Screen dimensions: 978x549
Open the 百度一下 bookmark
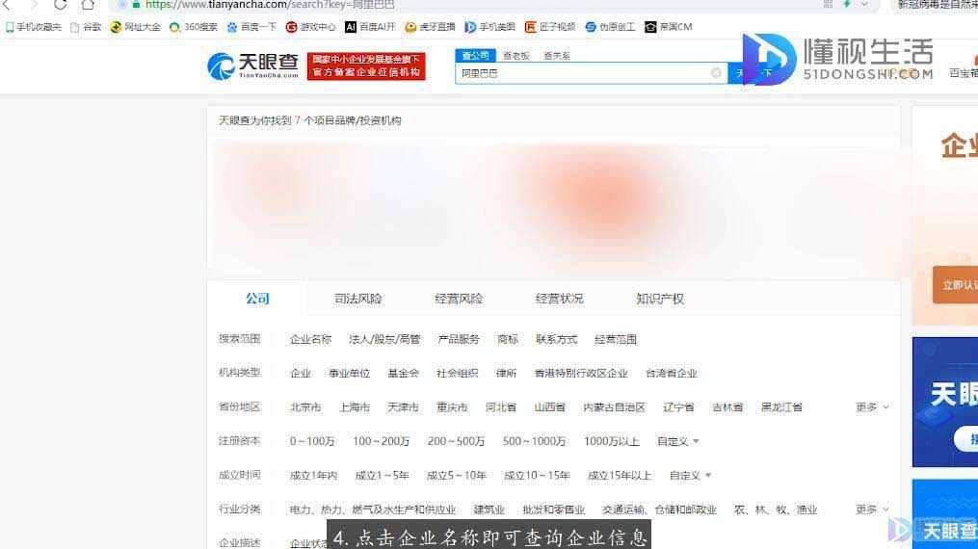(251, 27)
